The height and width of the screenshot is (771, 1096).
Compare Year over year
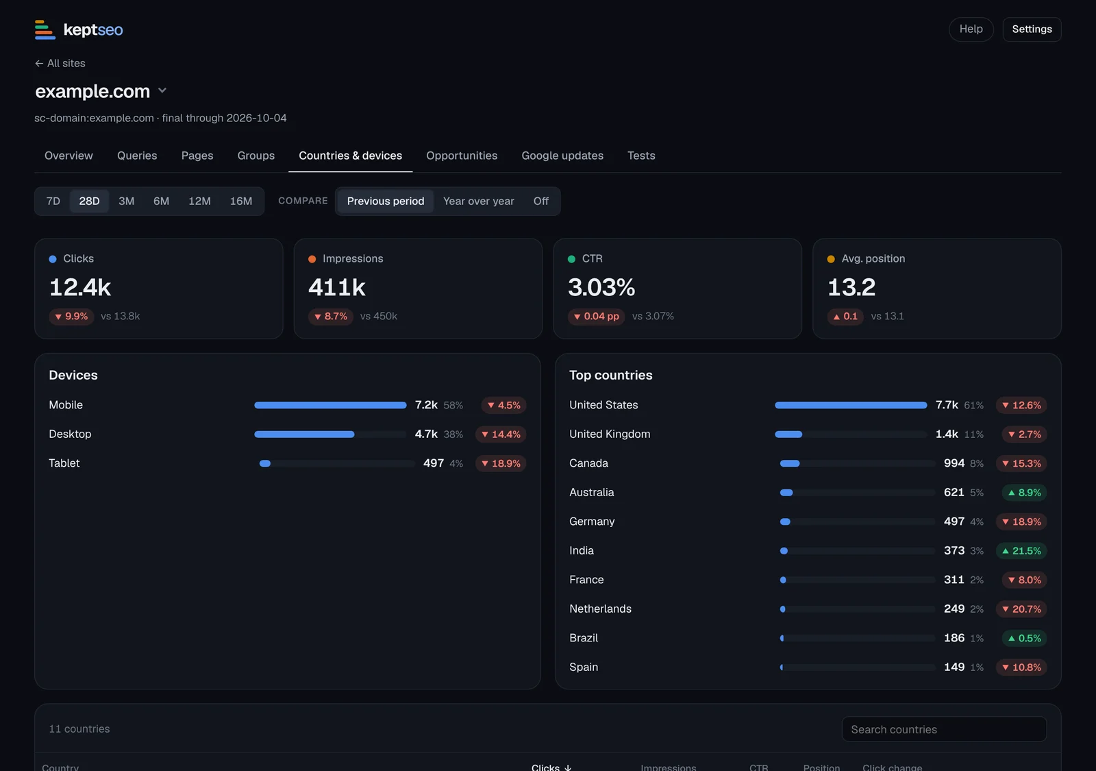(479, 201)
